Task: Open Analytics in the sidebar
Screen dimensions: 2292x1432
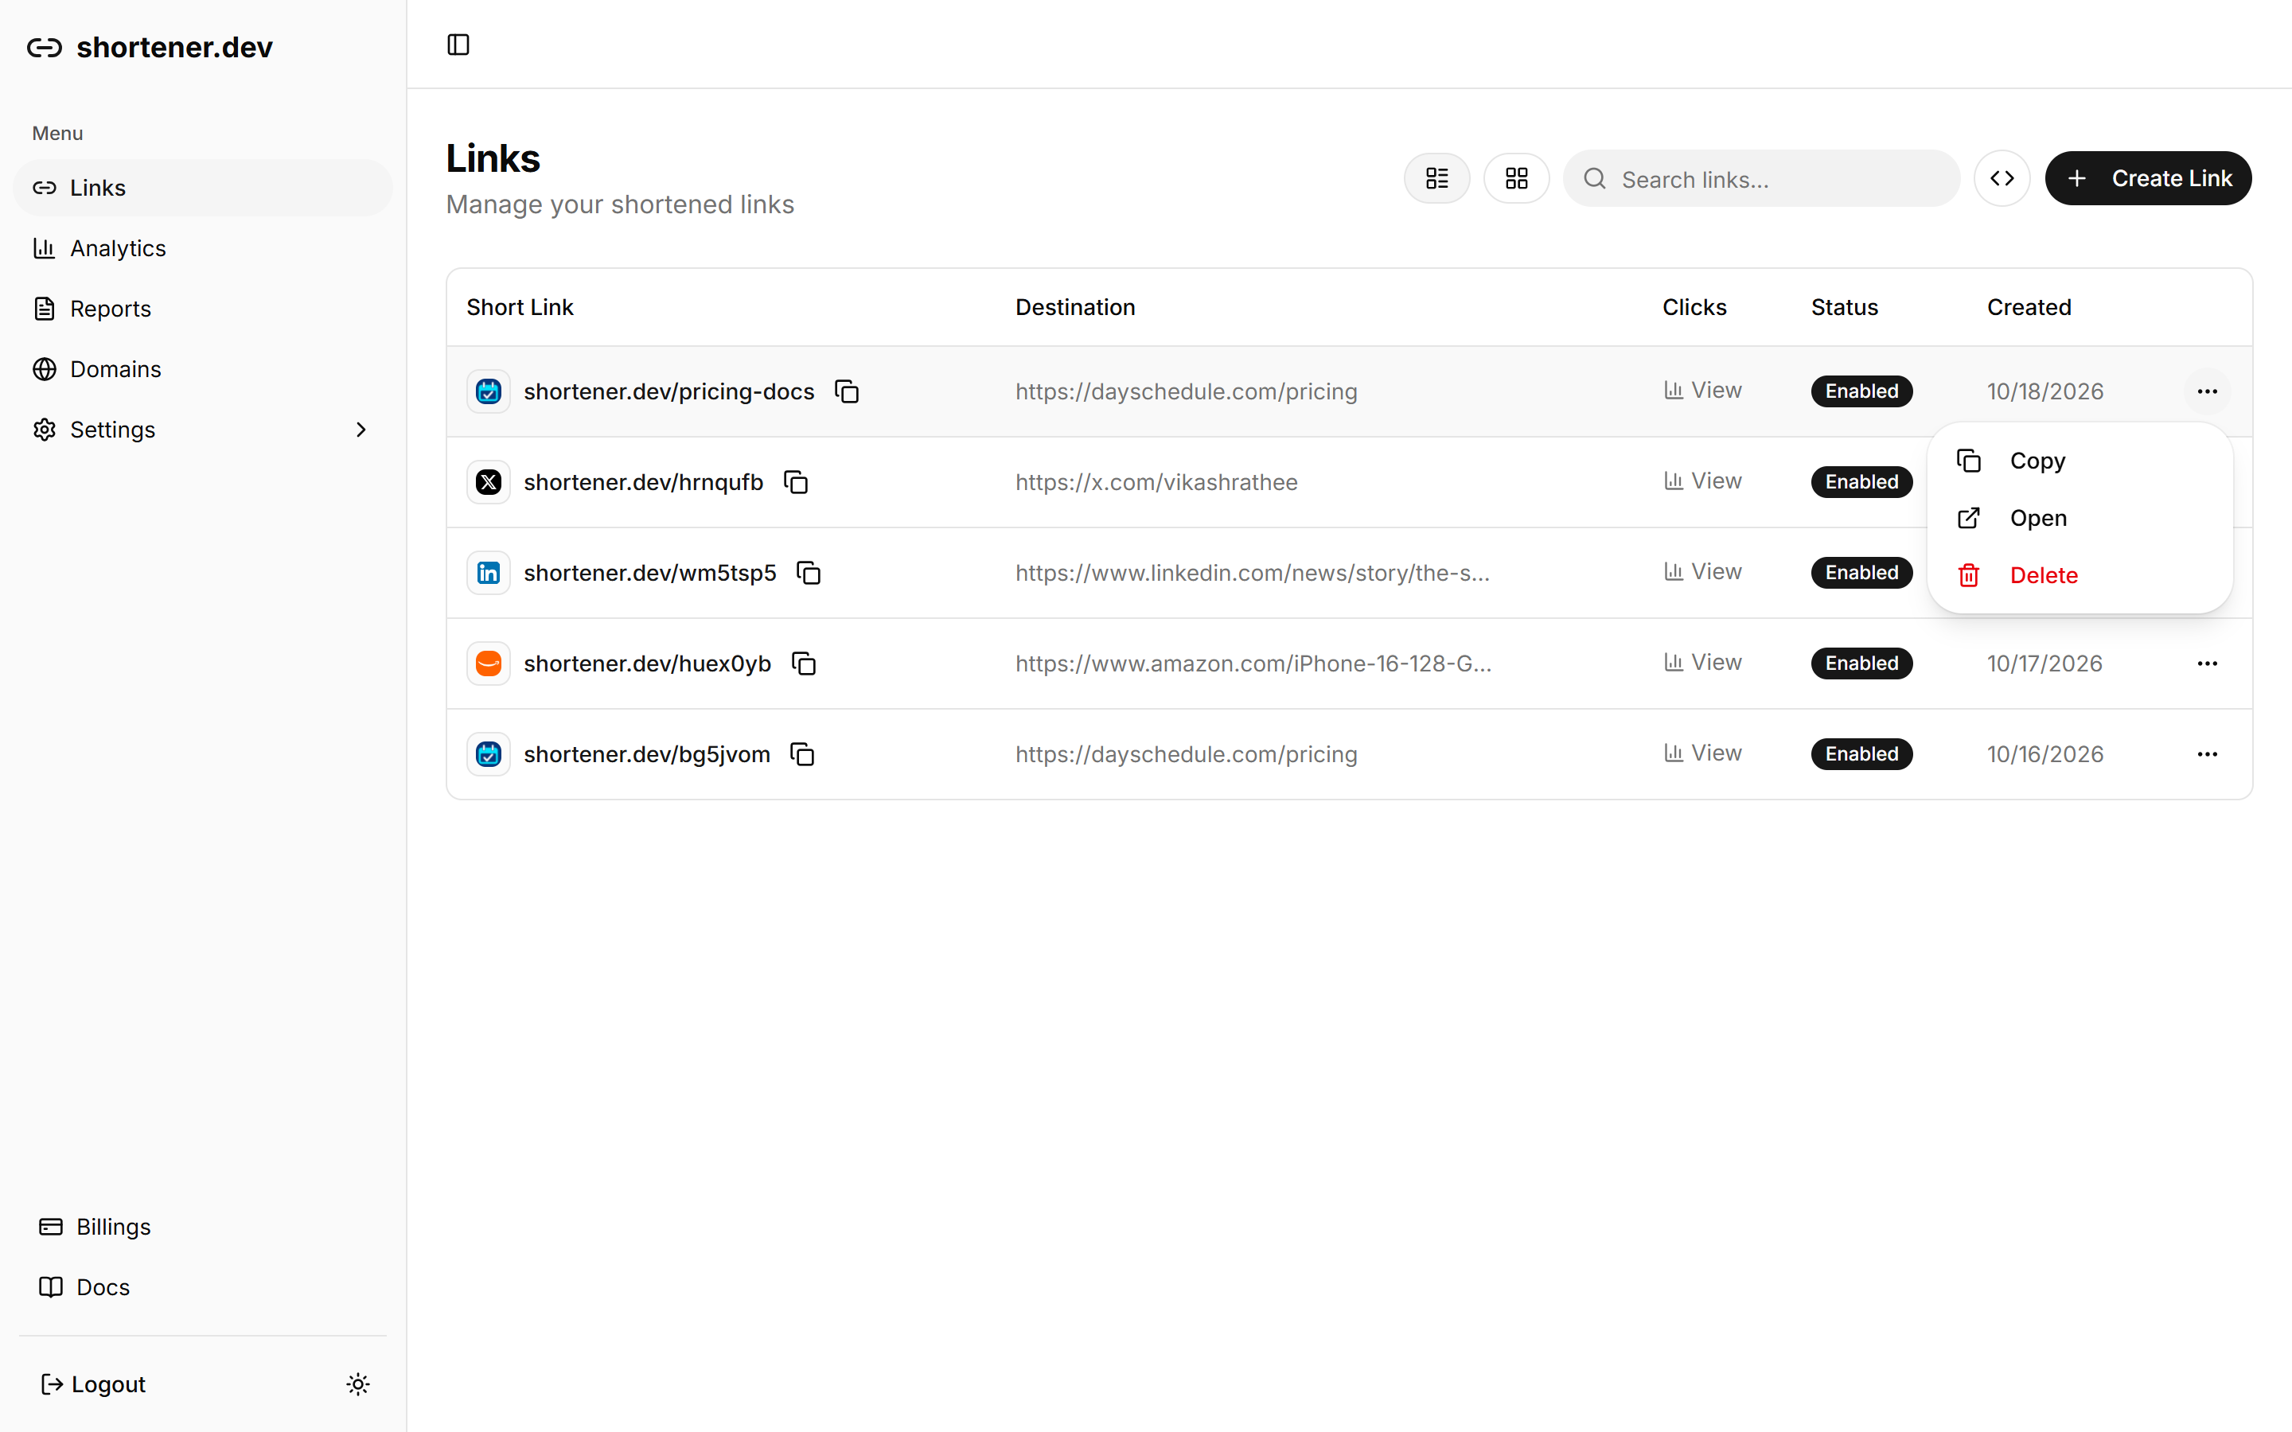Action: (x=203, y=248)
